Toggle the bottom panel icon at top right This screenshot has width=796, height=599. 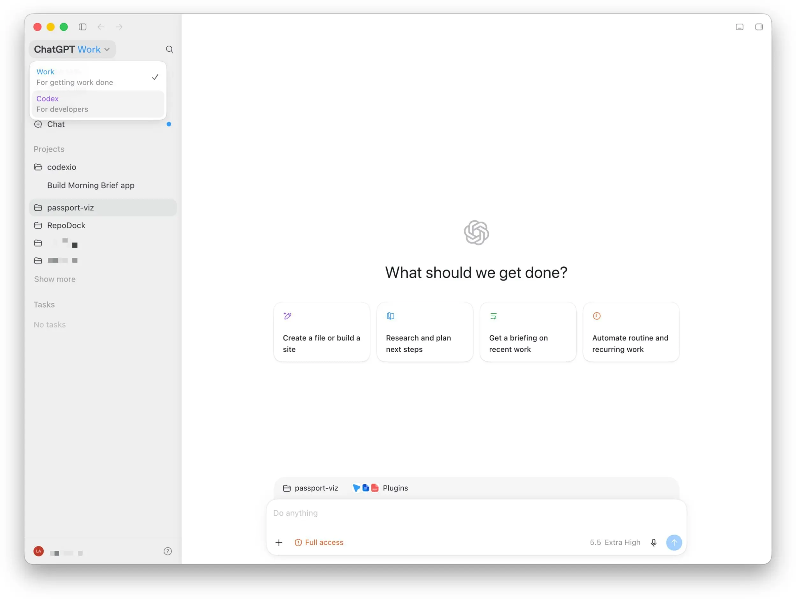point(740,27)
